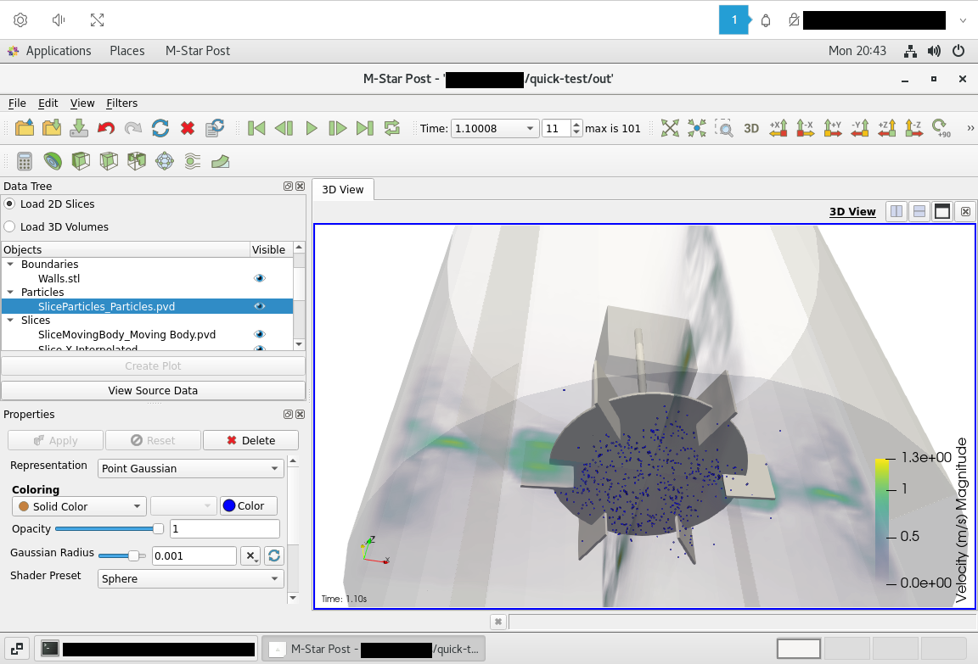Viewport: 978px width, 664px height.
Task: Click the open folder icon in toolbar
Action: point(25,128)
